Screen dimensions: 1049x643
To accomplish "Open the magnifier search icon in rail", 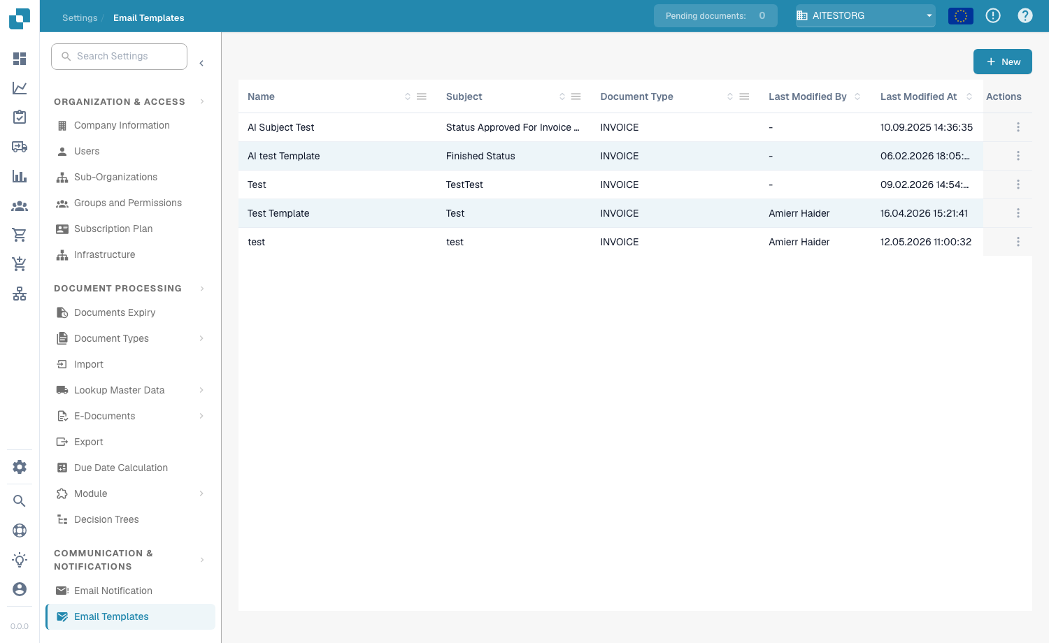I will (x=20, y=501).
